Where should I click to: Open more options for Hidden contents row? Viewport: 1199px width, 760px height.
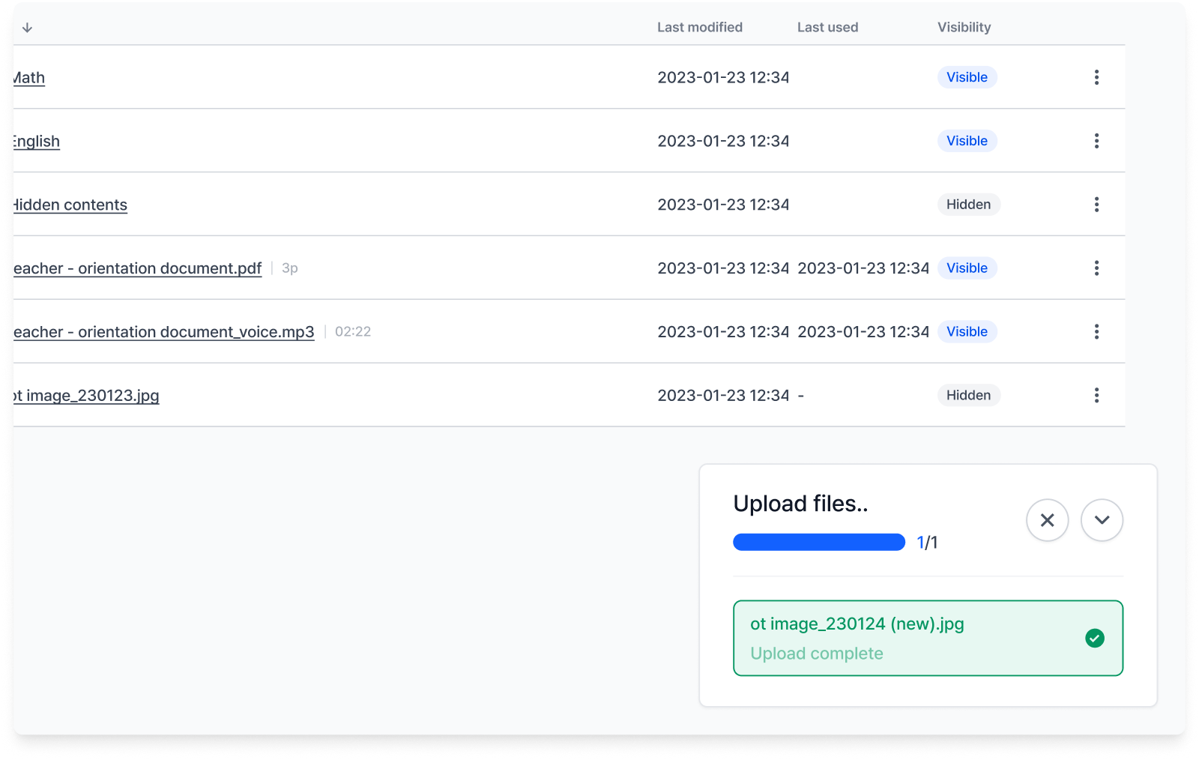coord(1096,205)
